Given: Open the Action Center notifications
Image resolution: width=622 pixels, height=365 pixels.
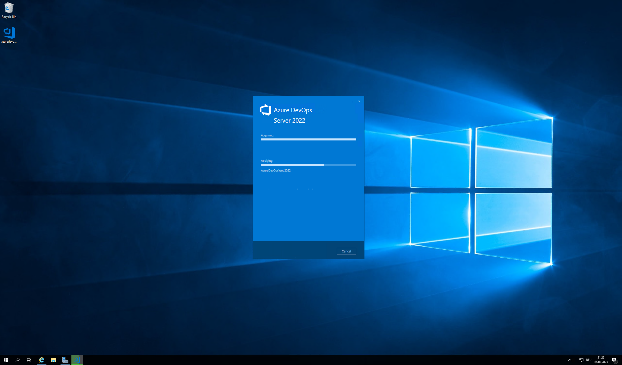Looking at the screenshot, I should click(x=614, y=360).
